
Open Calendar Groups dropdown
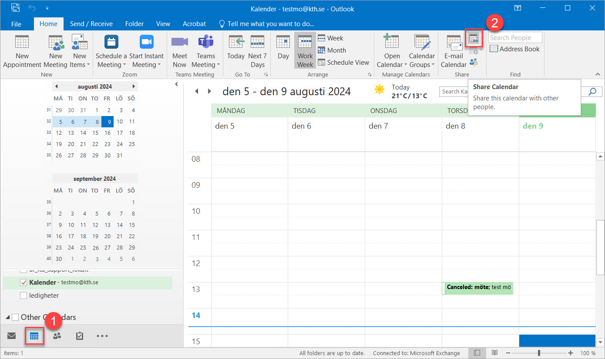pyautogui.click(x=422, y=51)
